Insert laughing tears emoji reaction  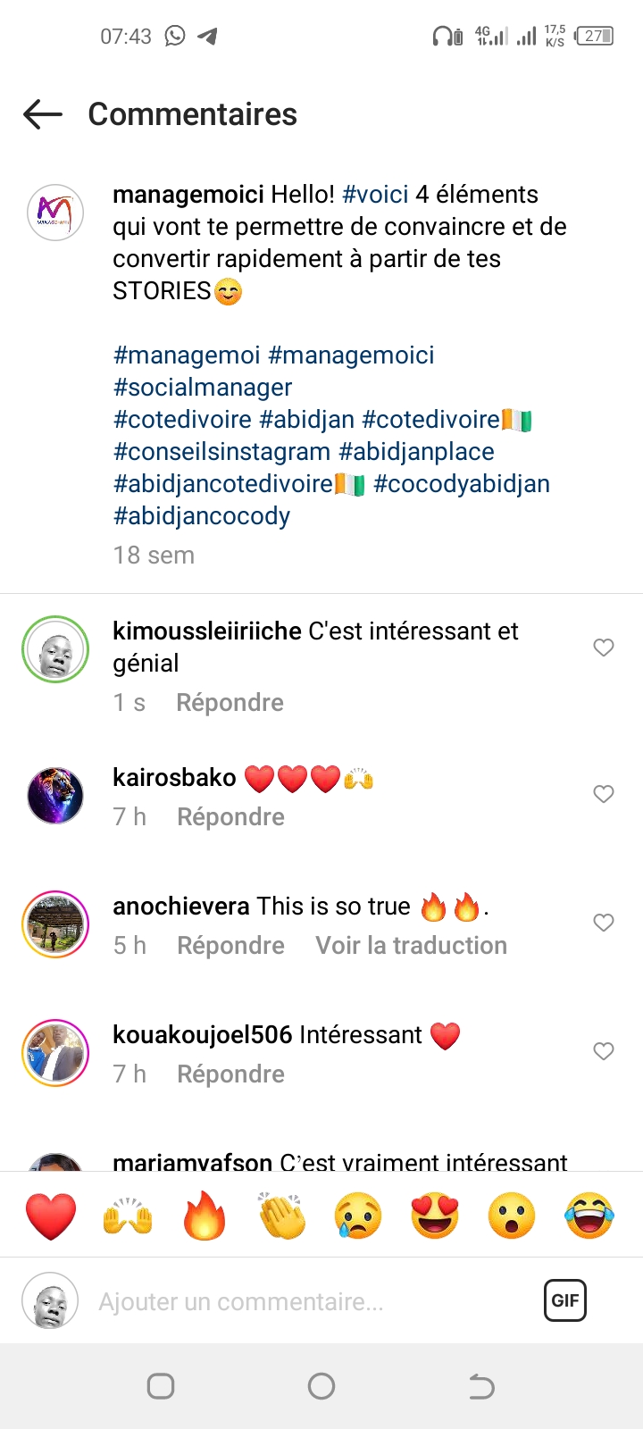point(589,1216)
